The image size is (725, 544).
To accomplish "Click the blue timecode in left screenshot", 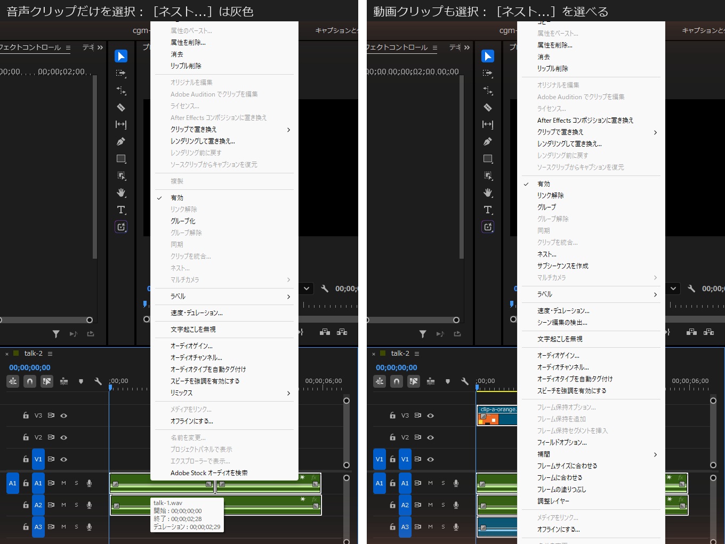I will (30, 367).
